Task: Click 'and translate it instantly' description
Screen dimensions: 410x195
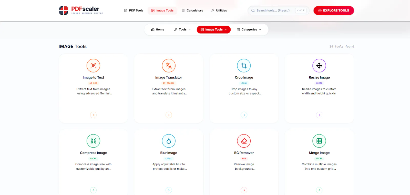Action: tap(169, 94)
